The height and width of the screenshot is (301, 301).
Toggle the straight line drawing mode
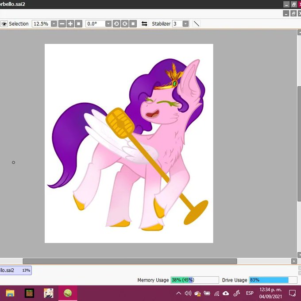[197, 24]
